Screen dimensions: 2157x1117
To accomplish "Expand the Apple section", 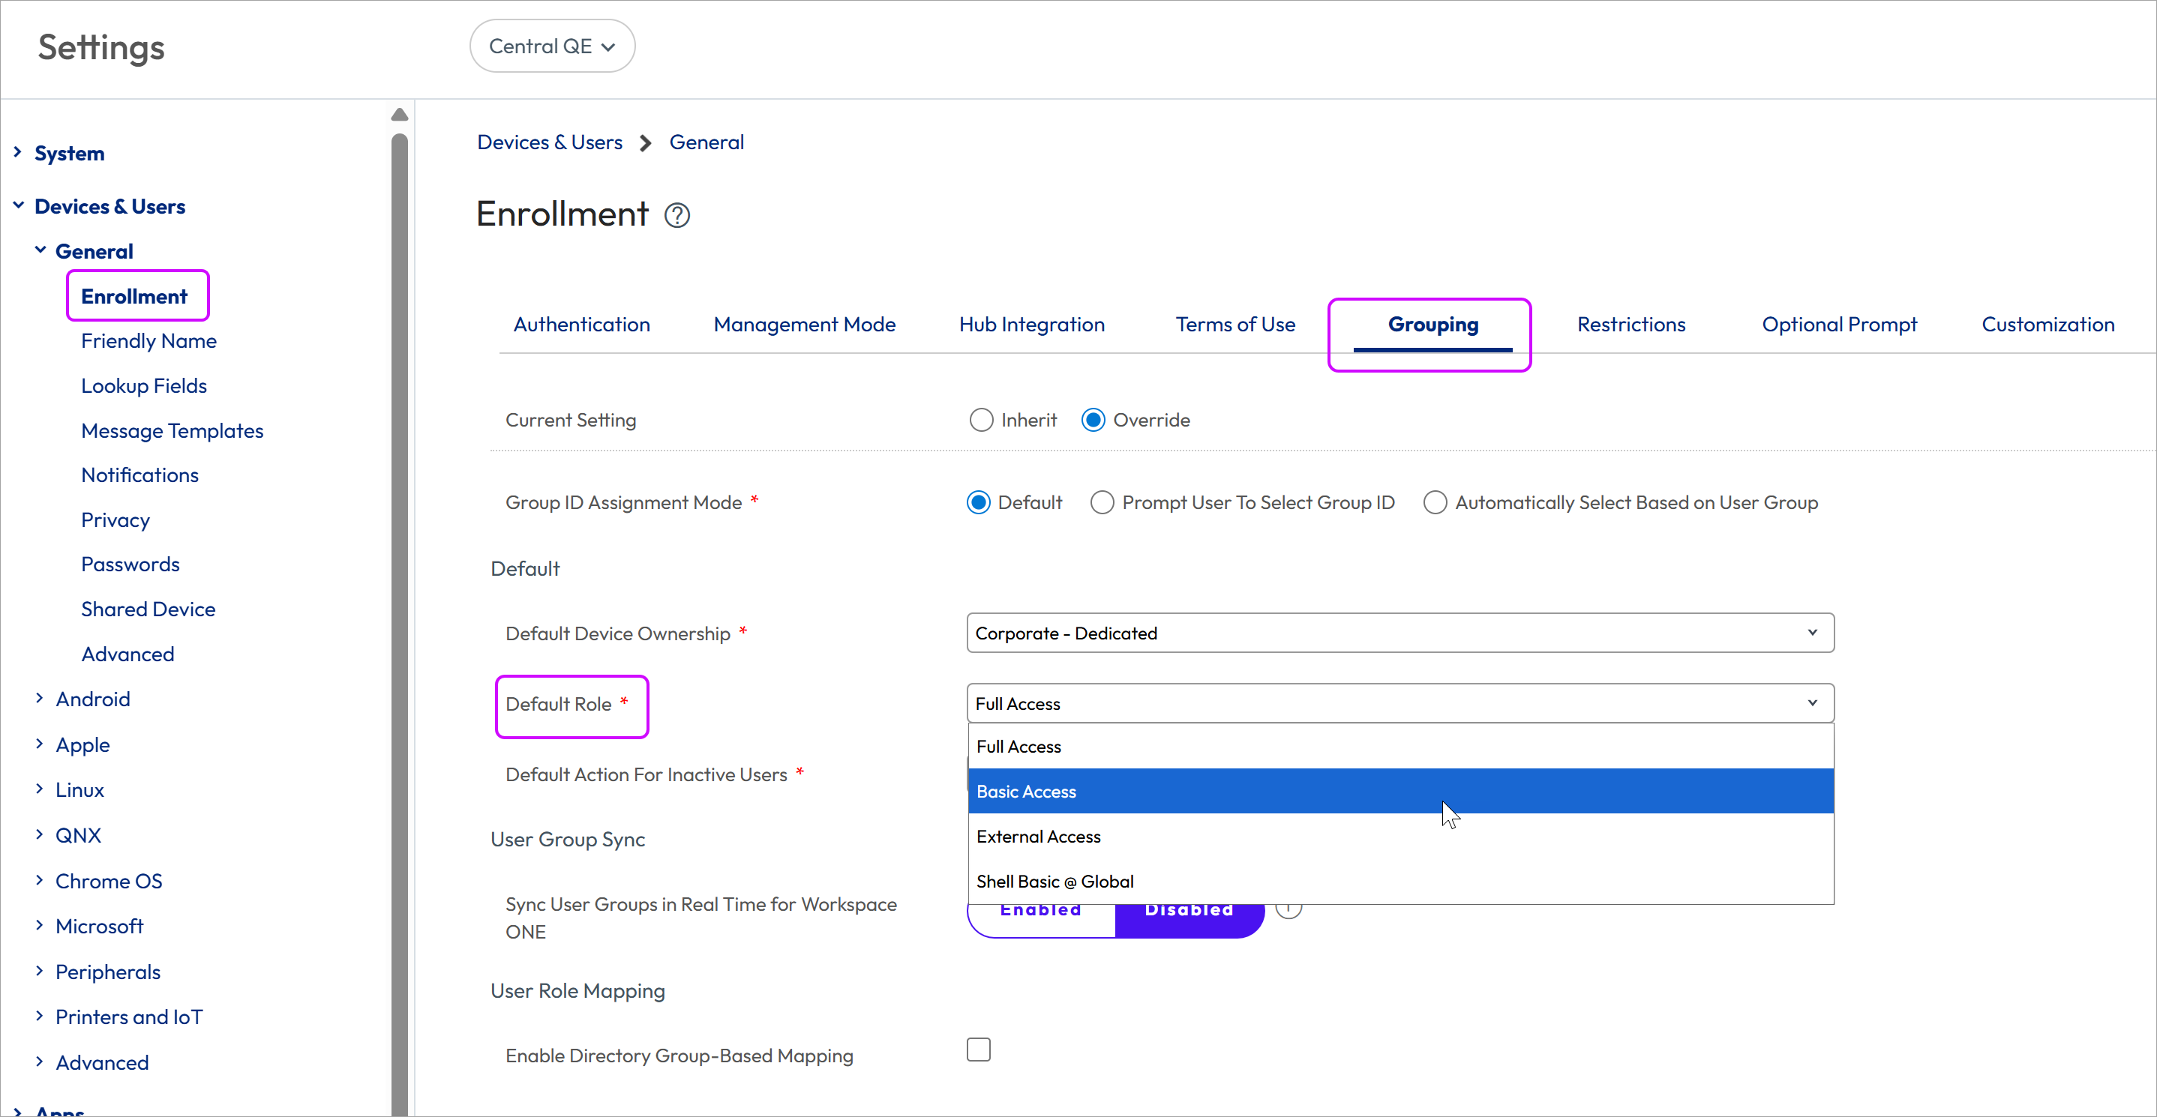I will pos(39,744).
